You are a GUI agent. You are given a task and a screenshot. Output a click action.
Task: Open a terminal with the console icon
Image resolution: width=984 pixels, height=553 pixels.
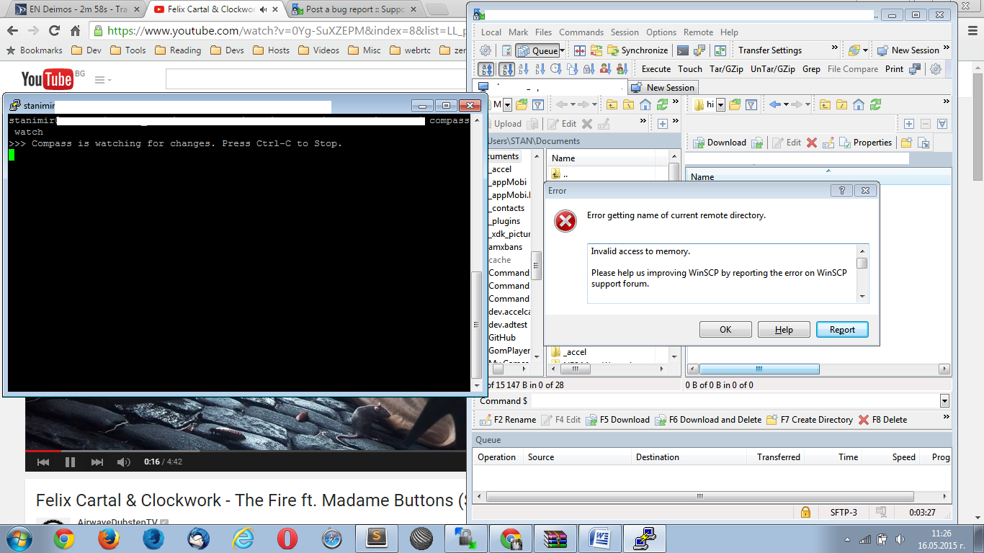tap(681, 50)
